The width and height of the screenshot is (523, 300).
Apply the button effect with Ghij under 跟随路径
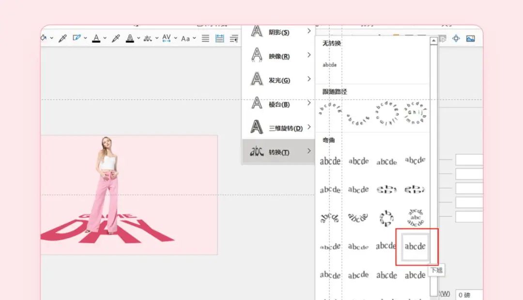415,113
